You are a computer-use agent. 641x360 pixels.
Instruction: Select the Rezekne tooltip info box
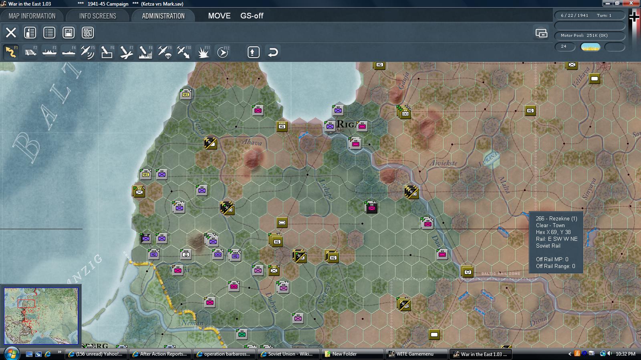[x=556, y=242]
